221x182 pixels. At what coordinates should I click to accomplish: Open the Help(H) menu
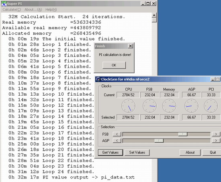point(51,10)
